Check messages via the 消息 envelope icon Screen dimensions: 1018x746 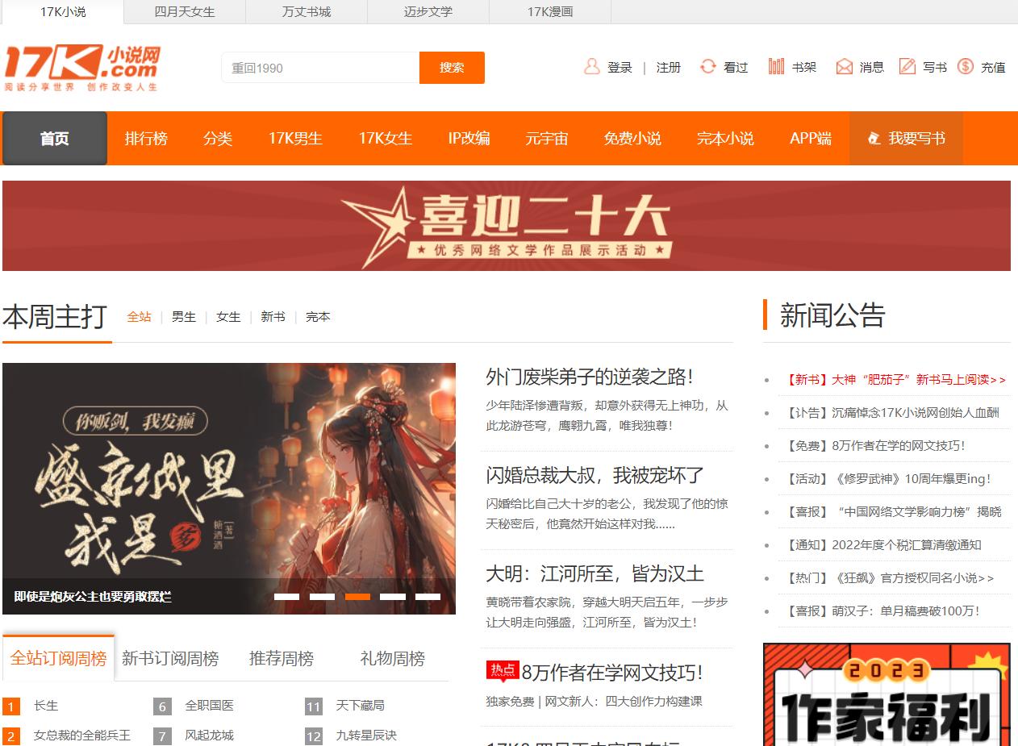pyautogui.click(x=845, y=68)
